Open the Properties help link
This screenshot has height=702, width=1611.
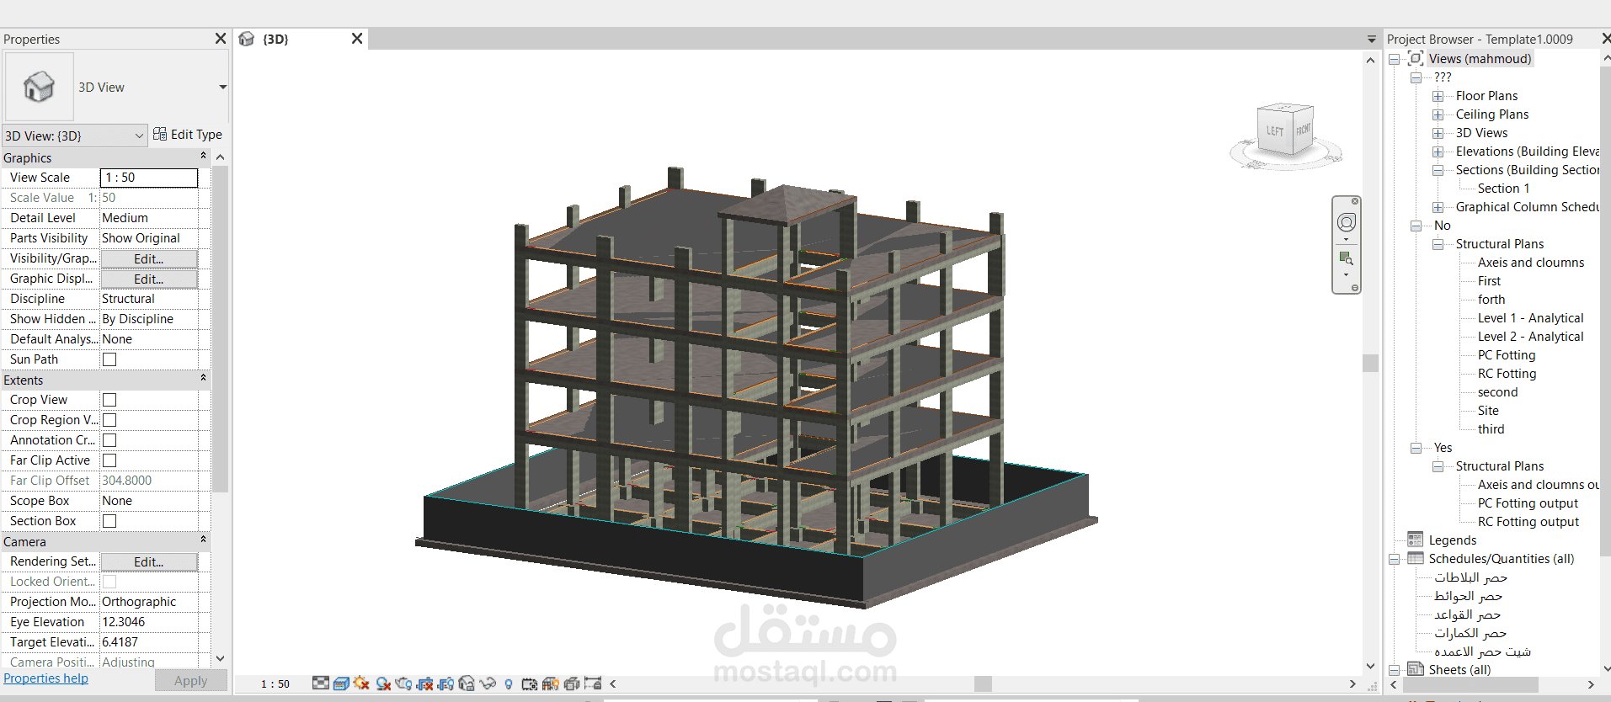click(x=45, y=678)
